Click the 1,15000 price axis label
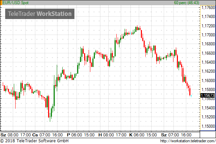The image size is (216, 144). point(208,126)
